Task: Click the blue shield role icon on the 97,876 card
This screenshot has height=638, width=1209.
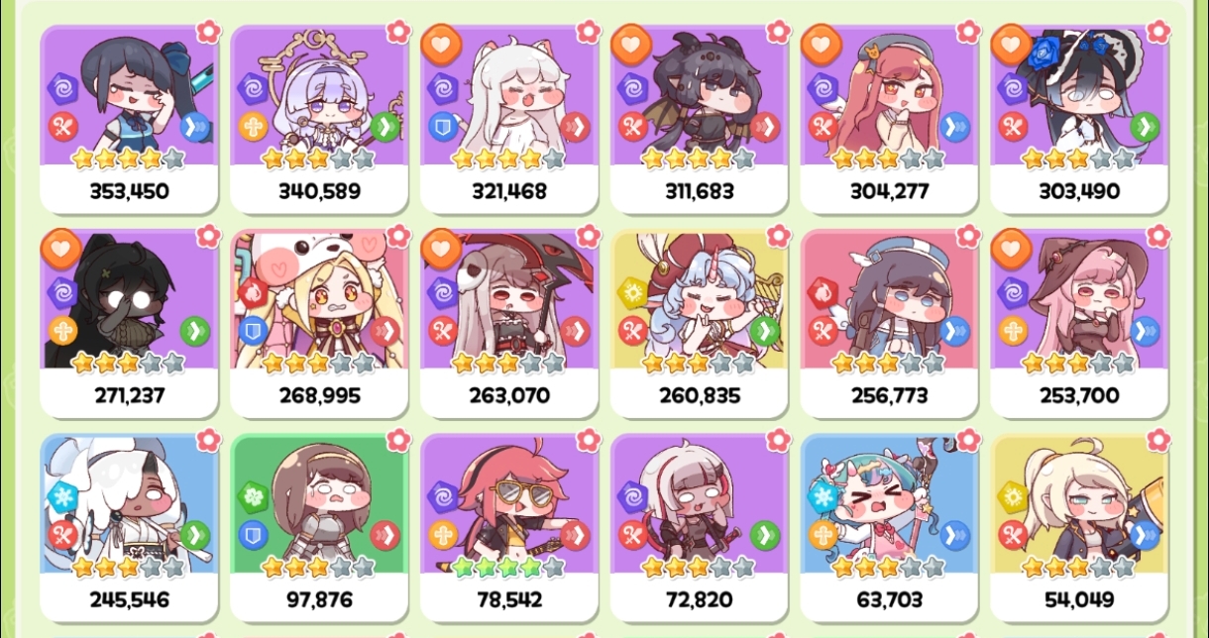Action: click(x=252, y=535)
